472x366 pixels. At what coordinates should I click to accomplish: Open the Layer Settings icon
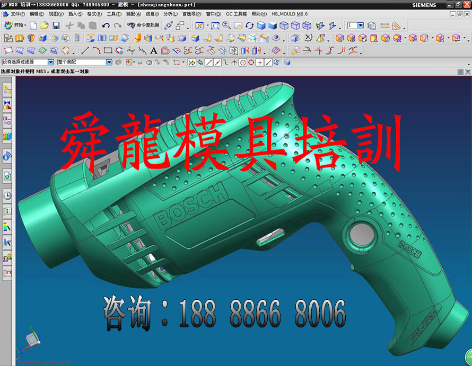(x=372, y=25)
